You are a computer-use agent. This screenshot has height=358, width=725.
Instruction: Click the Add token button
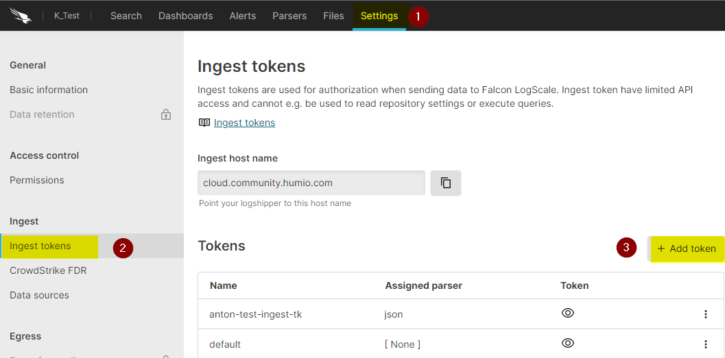tap(687, 248)
